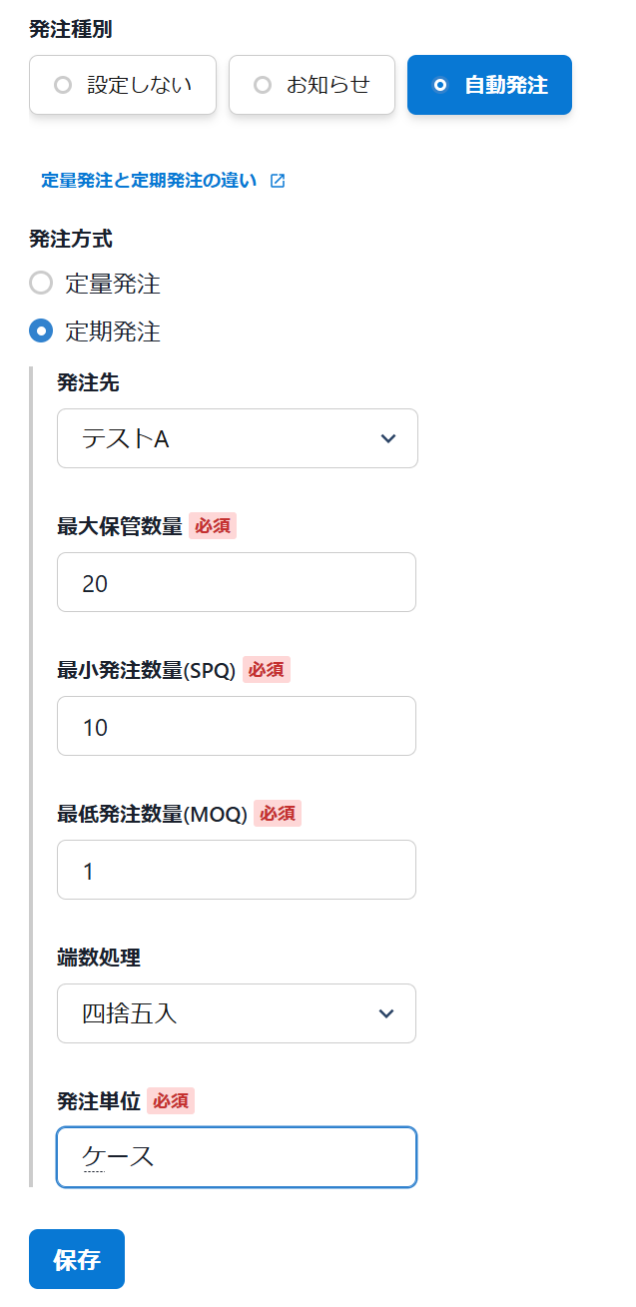Select 自動発注 order type option
This screenshot has width=636, height=1307.
point(489,85)
